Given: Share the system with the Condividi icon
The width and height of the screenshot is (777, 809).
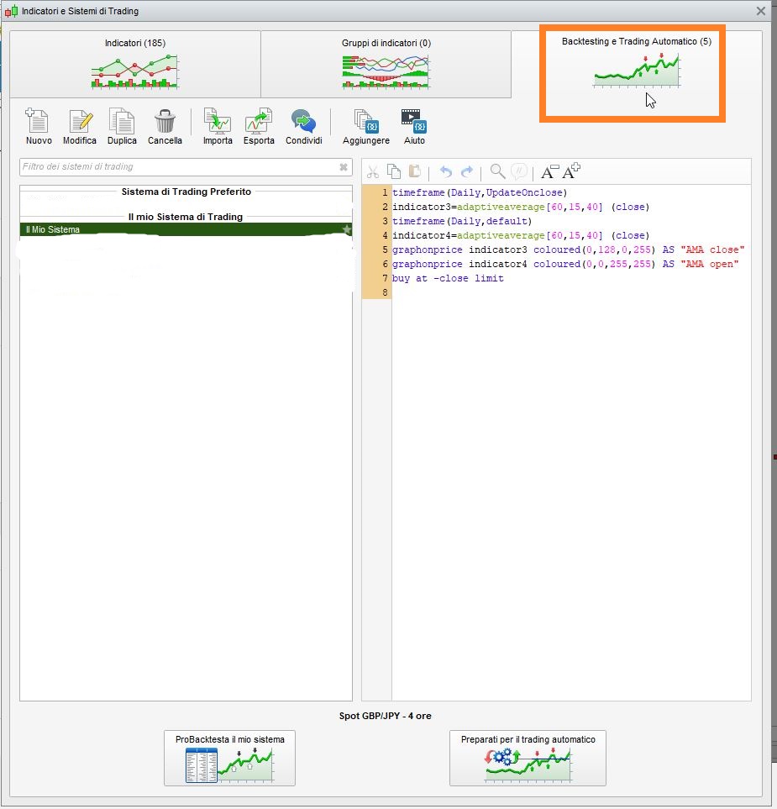Looking at the screenshot, I should 303,126.
